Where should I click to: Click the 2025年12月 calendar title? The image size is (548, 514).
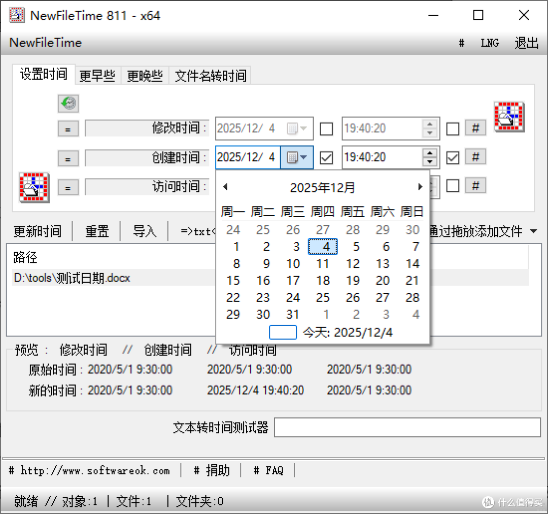coord(322,188)
